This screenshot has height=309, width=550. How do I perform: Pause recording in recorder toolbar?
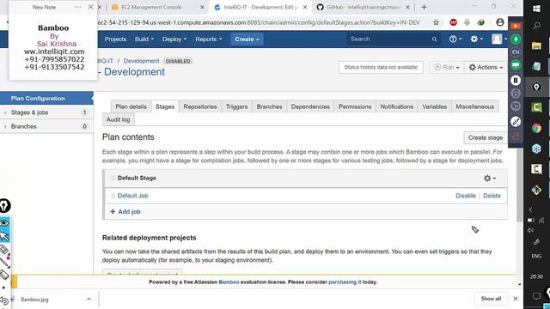pyautogui.click(x=516, y=80)
